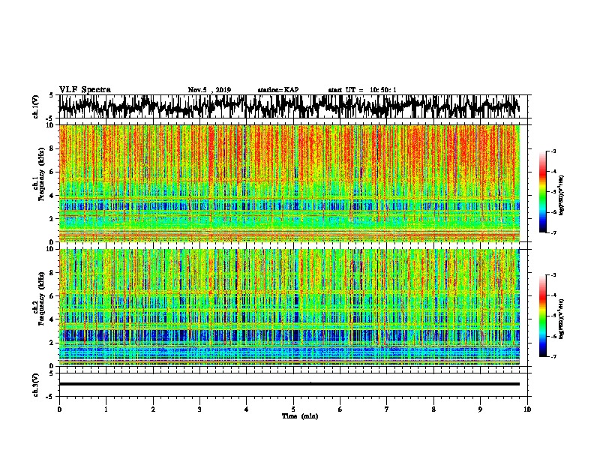Click the ch.2 frequency tick label "8"
Viewport: 594px width, 459px height.
point(52,272)
